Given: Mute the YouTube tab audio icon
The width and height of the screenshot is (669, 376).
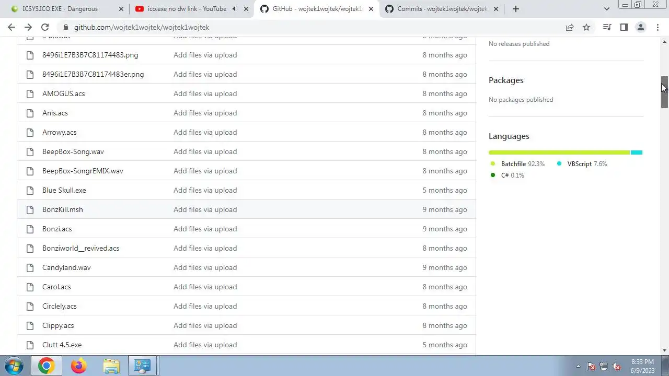Looking at the screenshot, I should 235,9.
